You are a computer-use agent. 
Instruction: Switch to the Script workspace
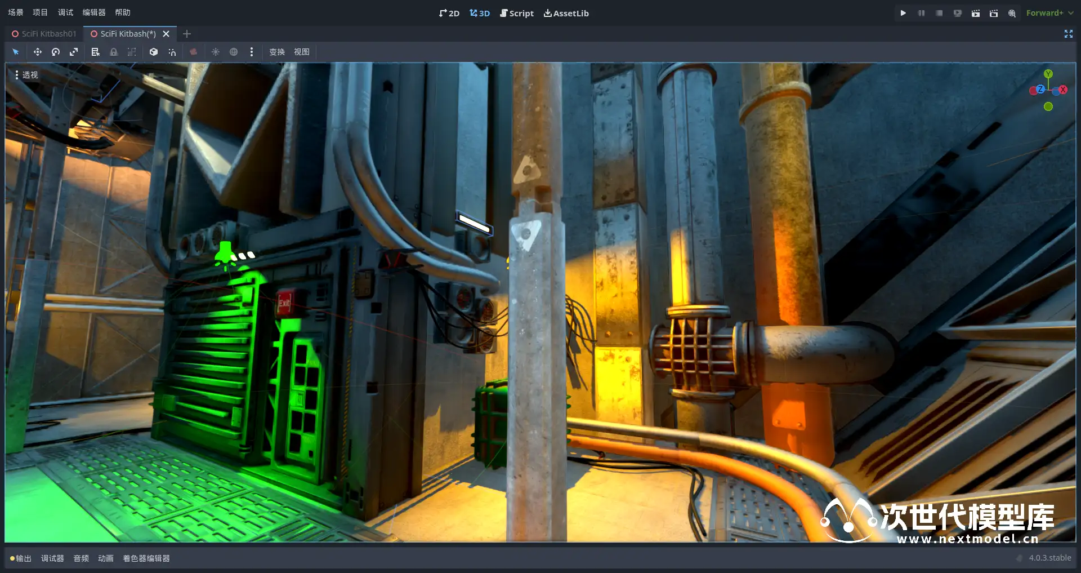(516, 13)
